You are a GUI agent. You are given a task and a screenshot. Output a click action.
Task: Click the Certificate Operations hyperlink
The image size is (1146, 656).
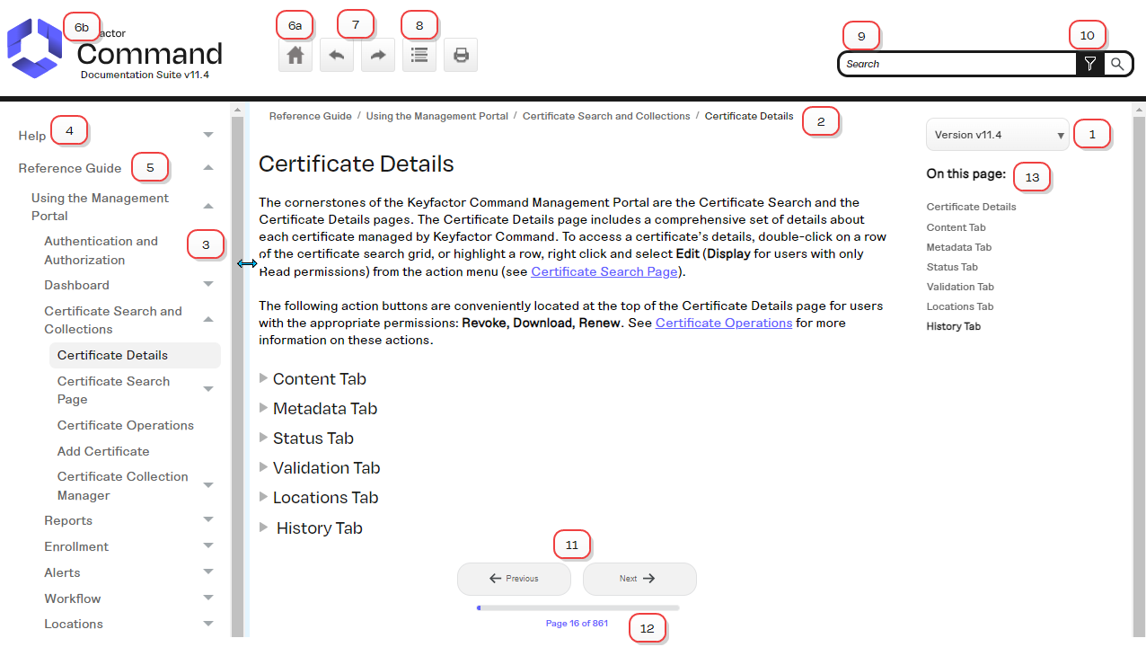click(x=723, y=323)
